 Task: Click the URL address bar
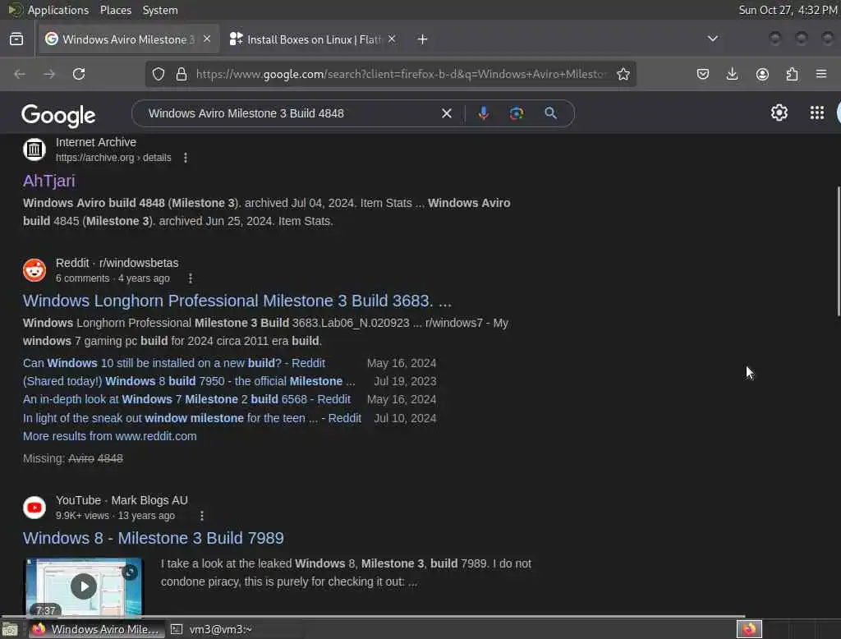pyautogui.click(x=401, y=74)
